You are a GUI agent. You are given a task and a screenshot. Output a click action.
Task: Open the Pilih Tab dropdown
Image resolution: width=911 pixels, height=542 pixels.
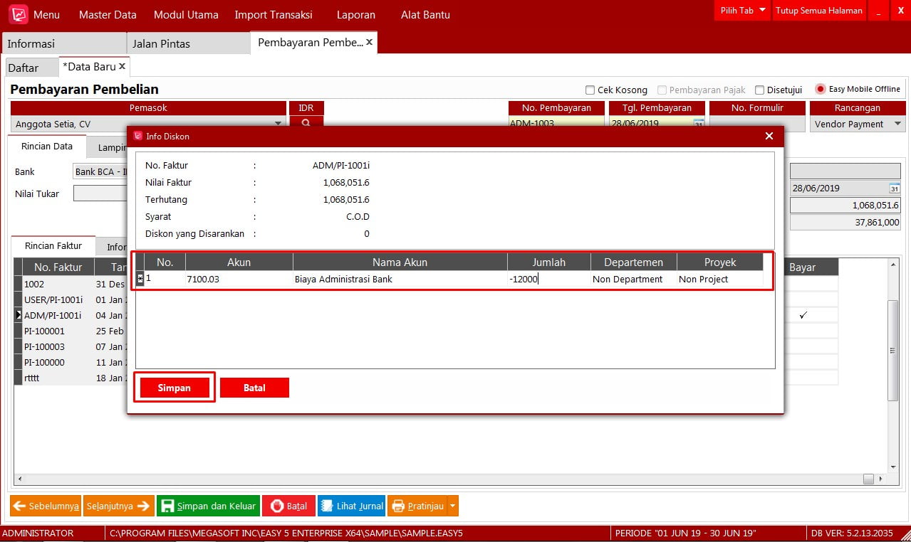[x=743, y=11]
